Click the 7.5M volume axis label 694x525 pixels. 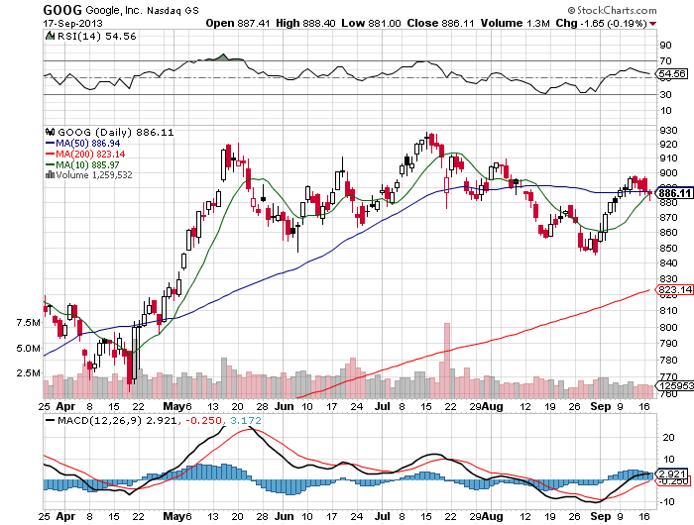coord(29,323)
